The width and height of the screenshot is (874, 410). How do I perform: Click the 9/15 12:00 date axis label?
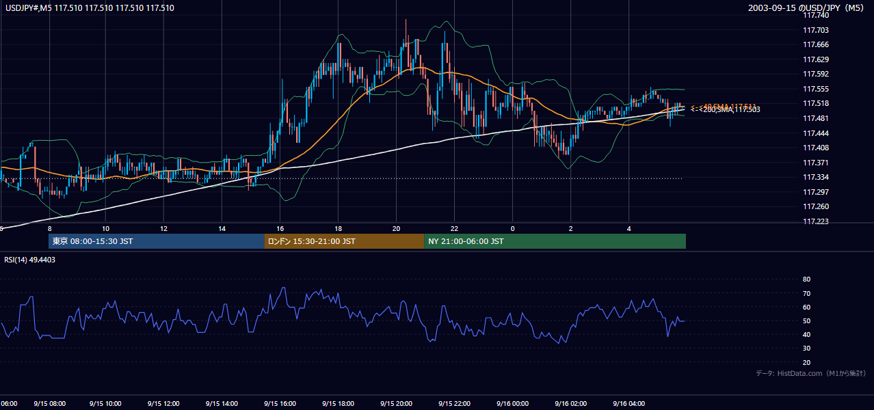[163, 404]
